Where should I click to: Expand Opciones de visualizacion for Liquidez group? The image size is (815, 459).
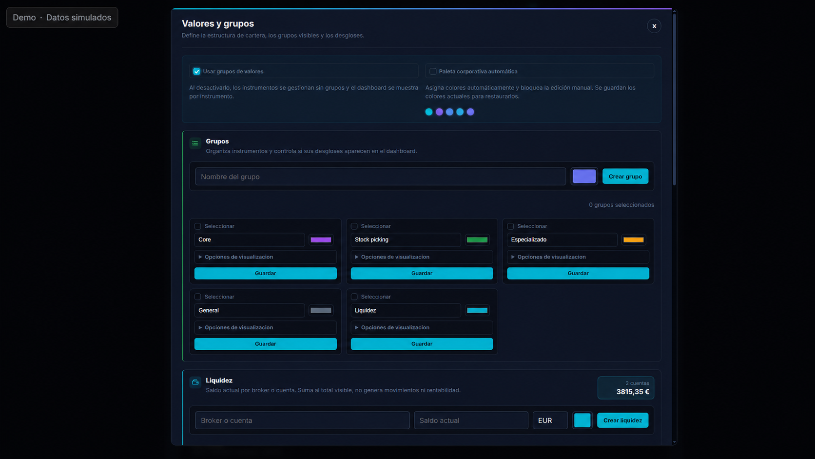pyautogui.click(x=422, y=327)
